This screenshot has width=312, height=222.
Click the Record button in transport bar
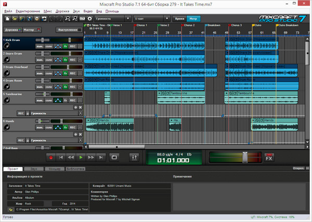[51, 157]
